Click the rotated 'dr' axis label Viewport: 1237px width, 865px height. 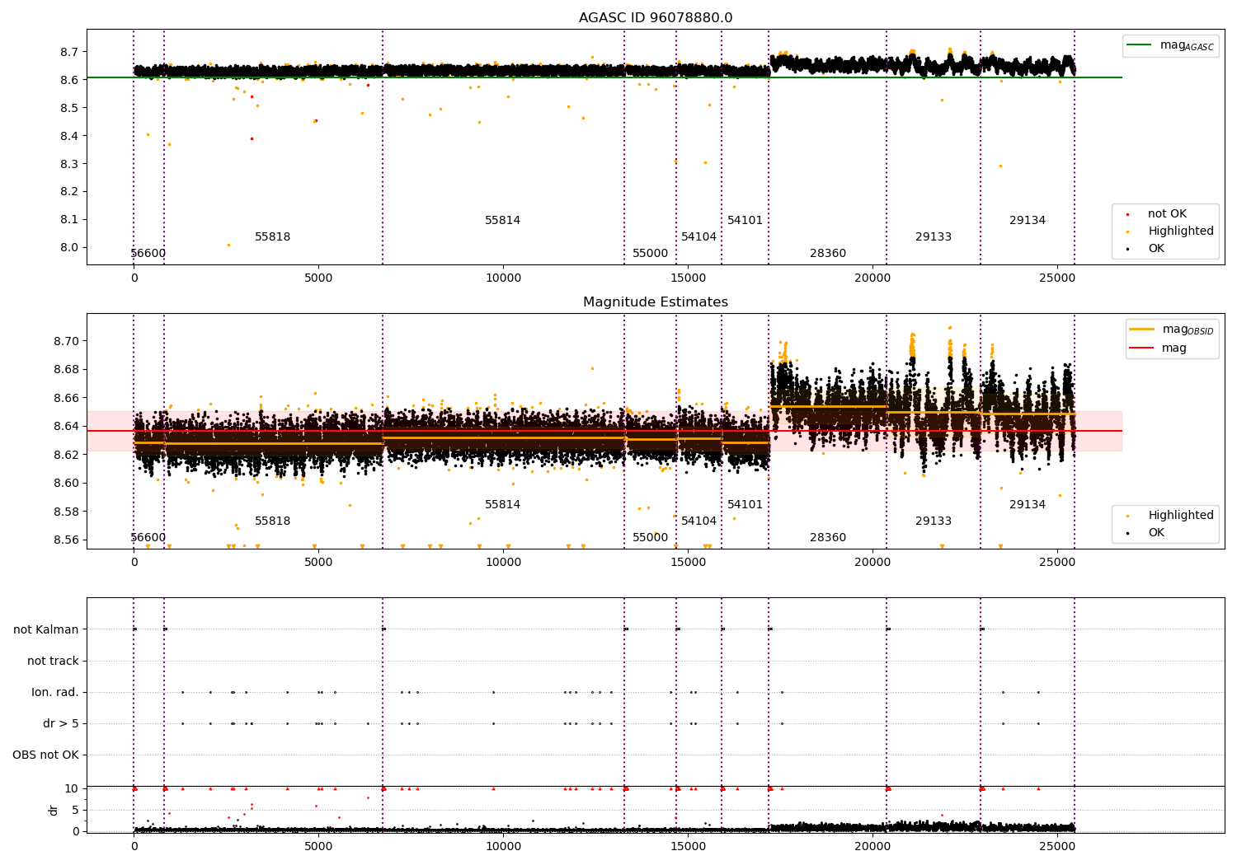(54, 810)
